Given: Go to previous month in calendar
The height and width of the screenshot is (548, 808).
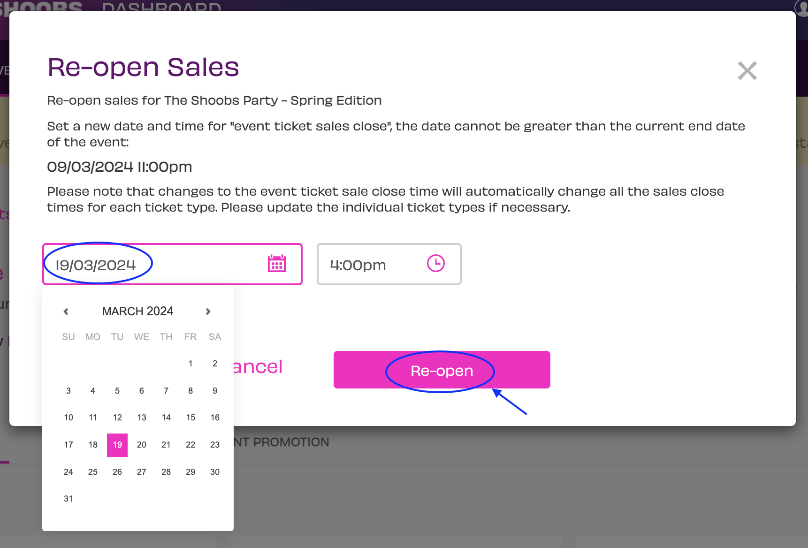Looking at the screenshot, I should point(66,312).
